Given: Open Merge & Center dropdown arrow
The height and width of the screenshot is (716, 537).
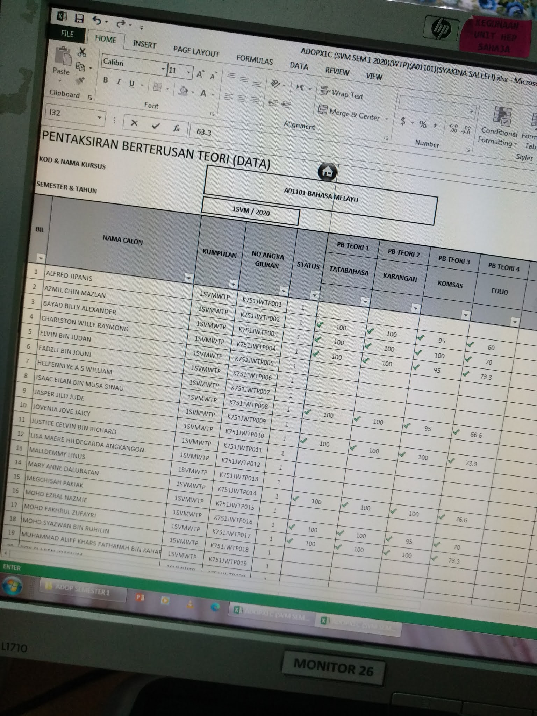Looking at the screenshot, I should click(x=387, y=119).
